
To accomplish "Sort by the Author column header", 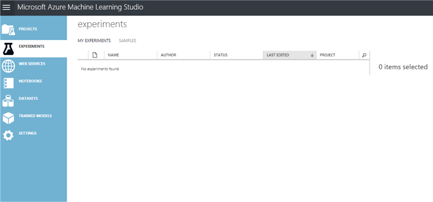I will 183,55.
